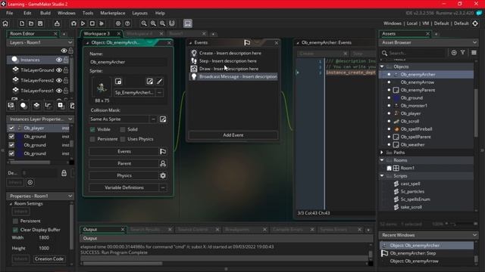Image resolution: width=485 pixels, height=272 pixels.
Task: Collapse the Objects folder in asset tree
Action: (382, 66)
